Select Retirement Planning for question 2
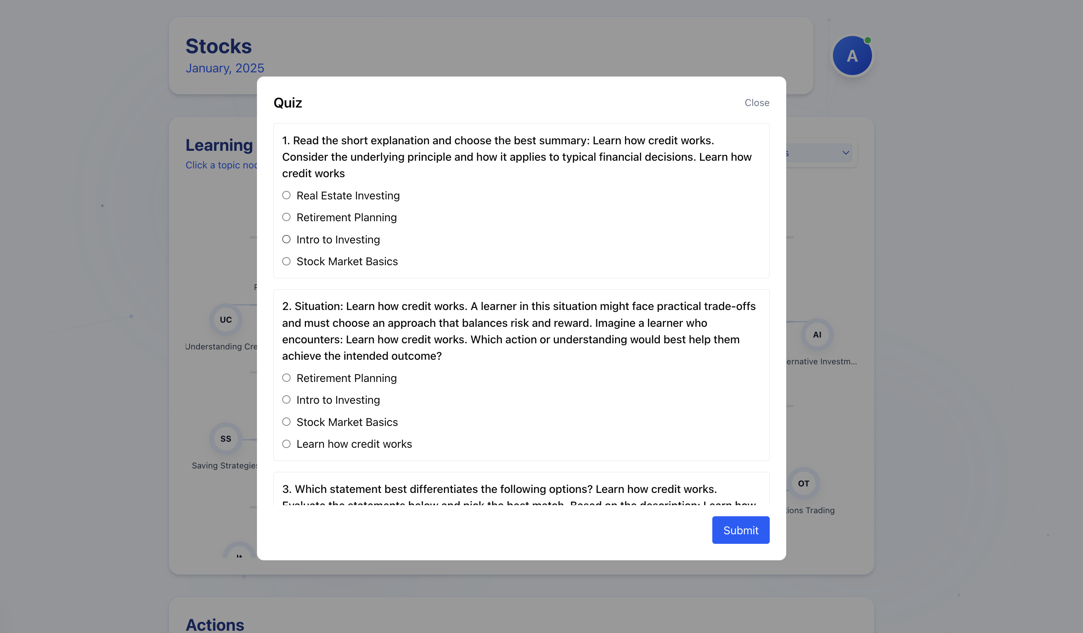 click(286, 378)
